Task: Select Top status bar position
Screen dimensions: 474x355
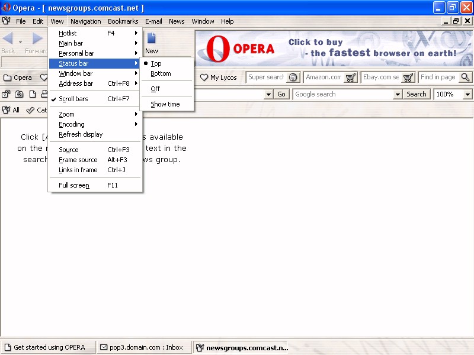Action: [156, 63]
